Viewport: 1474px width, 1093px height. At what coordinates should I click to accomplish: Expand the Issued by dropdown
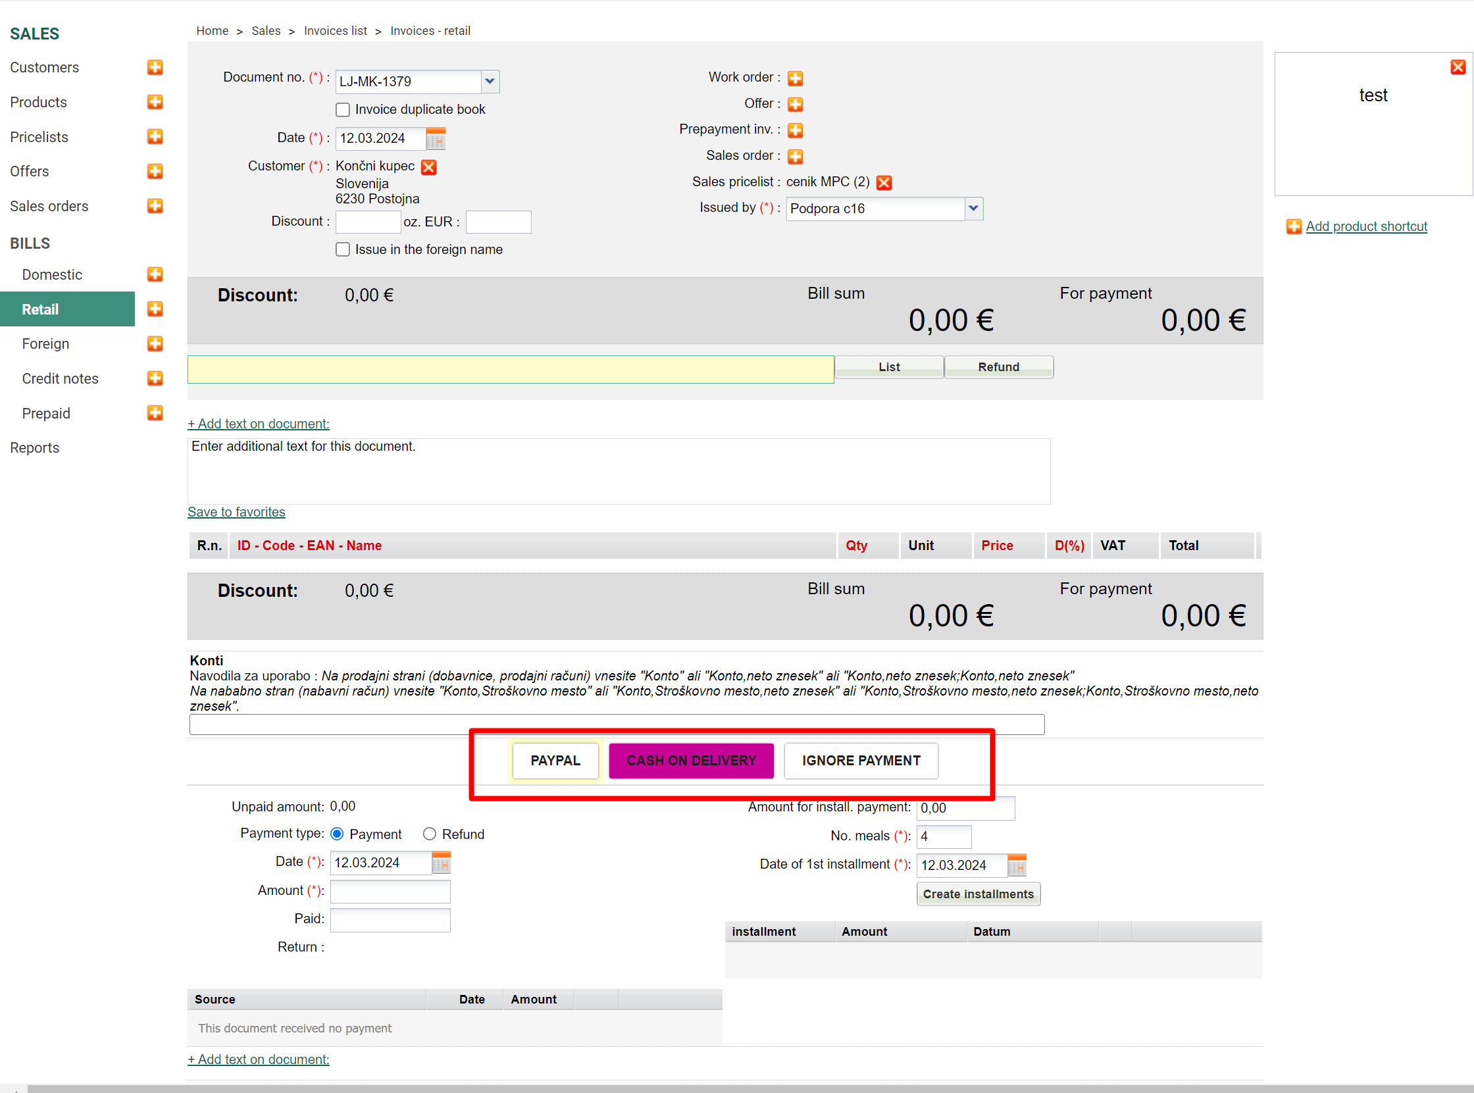click(973, 209)
